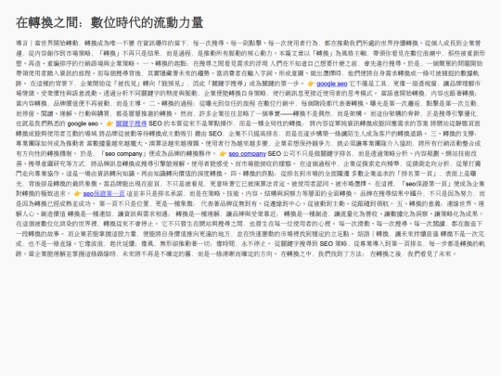Screen dimensions: 501x376
Task: Follow the 關鍵字搜尋 link
Action: (x=131, y=123)
